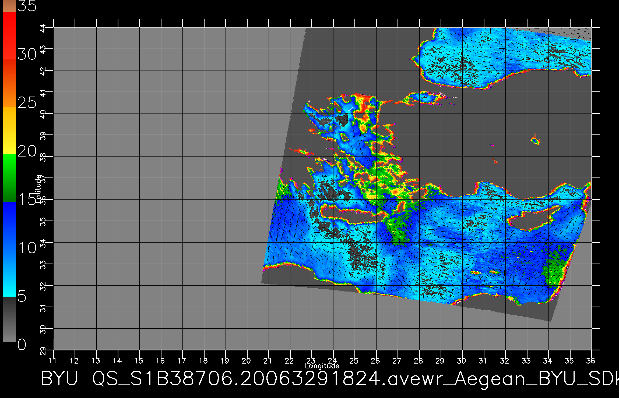The width and height of the screenshot is (619, 398).
Task: Pick the gray segment of the color bar
Action: pos(9,319)
